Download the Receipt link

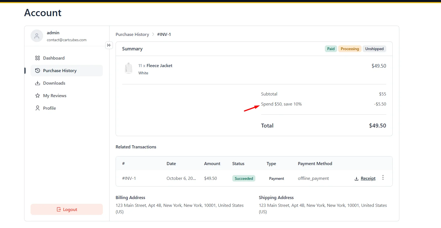point(368,178)
